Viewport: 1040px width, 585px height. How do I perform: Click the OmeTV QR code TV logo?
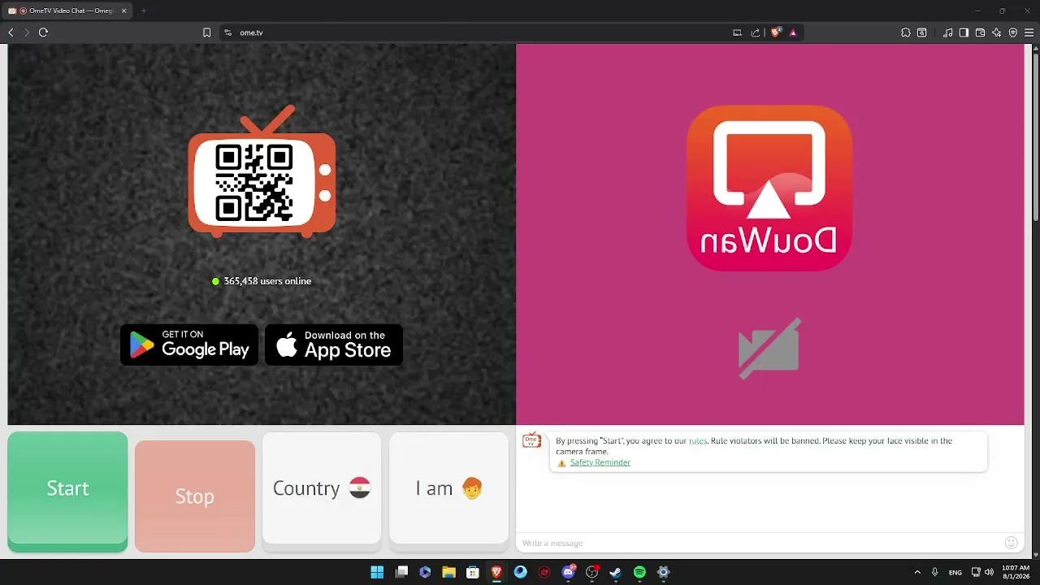pyautogui.click(x=262, y=171)
